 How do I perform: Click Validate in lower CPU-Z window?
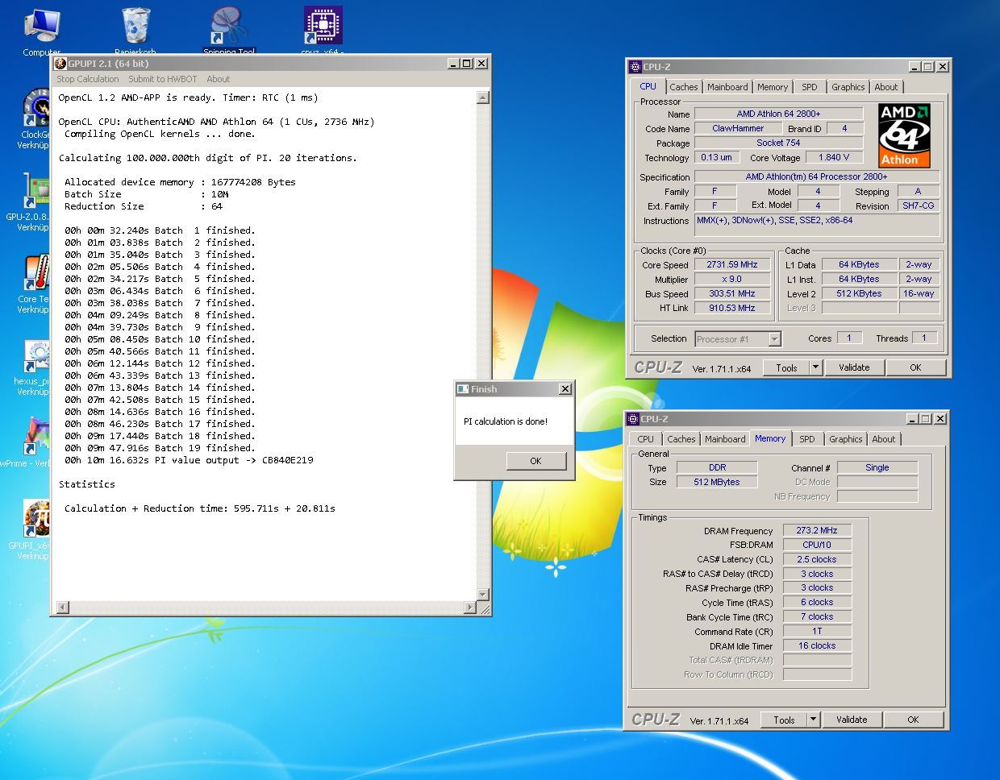[852, 720]
